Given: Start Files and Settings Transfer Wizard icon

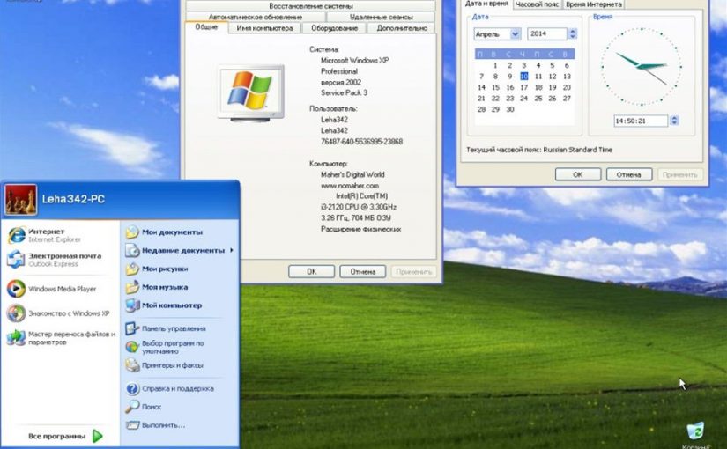Looking at the screenshot, I should tap(16, 338).
